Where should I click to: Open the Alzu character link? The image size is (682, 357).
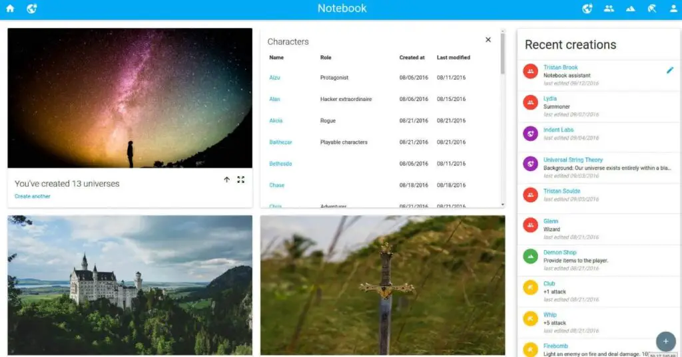tap(274, 78)
